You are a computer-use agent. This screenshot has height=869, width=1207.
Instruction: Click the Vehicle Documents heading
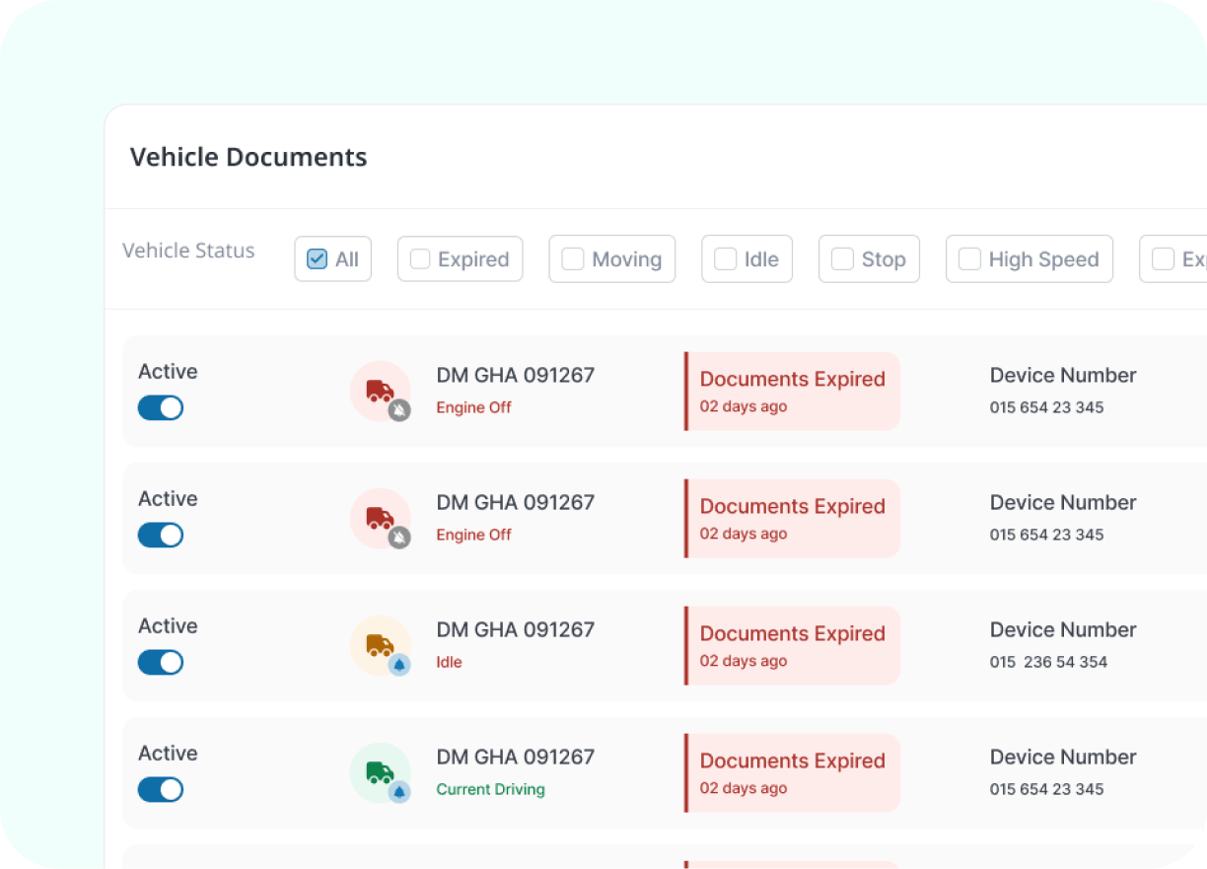248,157
